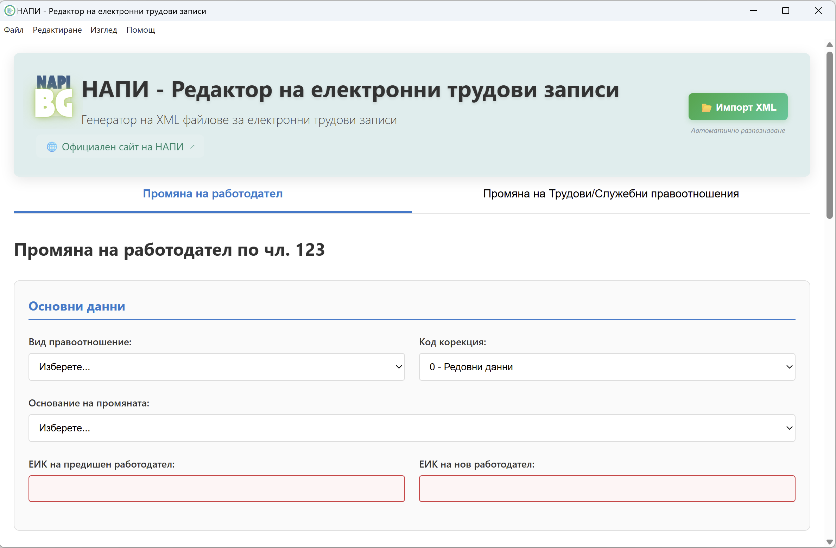This screenshot has width=836, height=548.
Task: Click the Импорт XML button
Action: (738, 107)
